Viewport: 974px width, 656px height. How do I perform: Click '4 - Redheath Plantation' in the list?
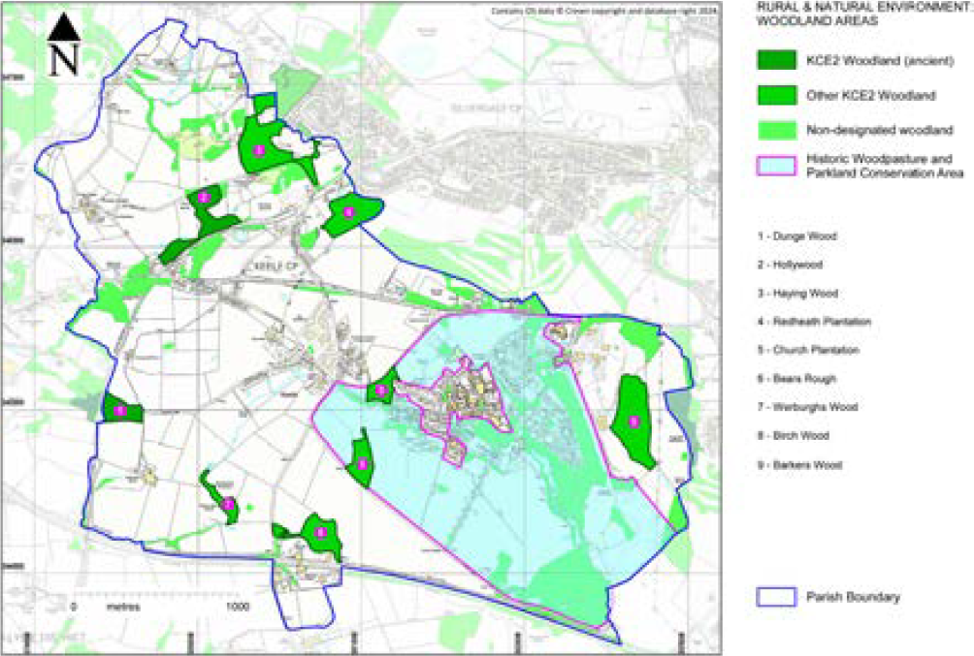pos(814,322)
